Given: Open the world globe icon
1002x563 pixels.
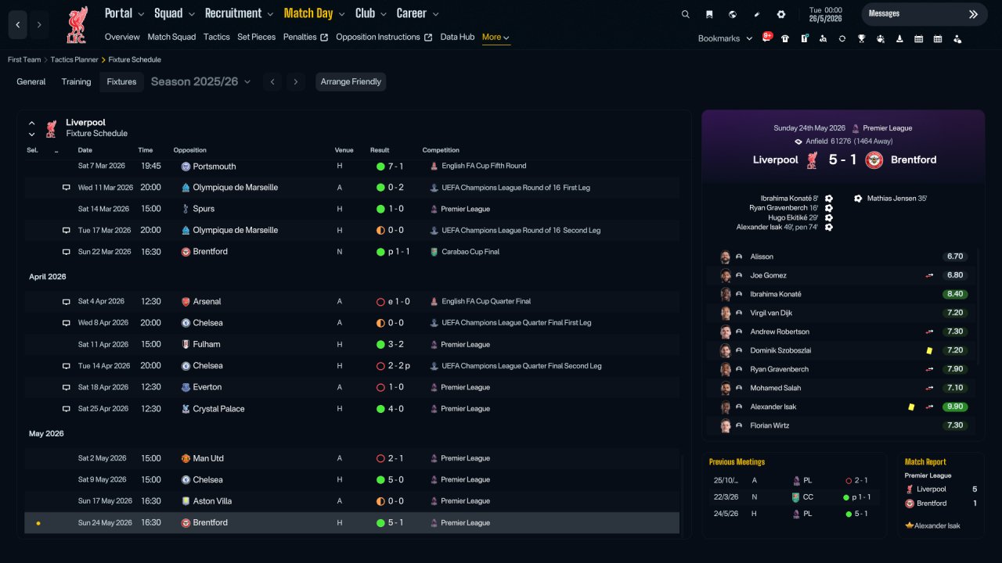Looking at the screenshot, I should [733, 14].
